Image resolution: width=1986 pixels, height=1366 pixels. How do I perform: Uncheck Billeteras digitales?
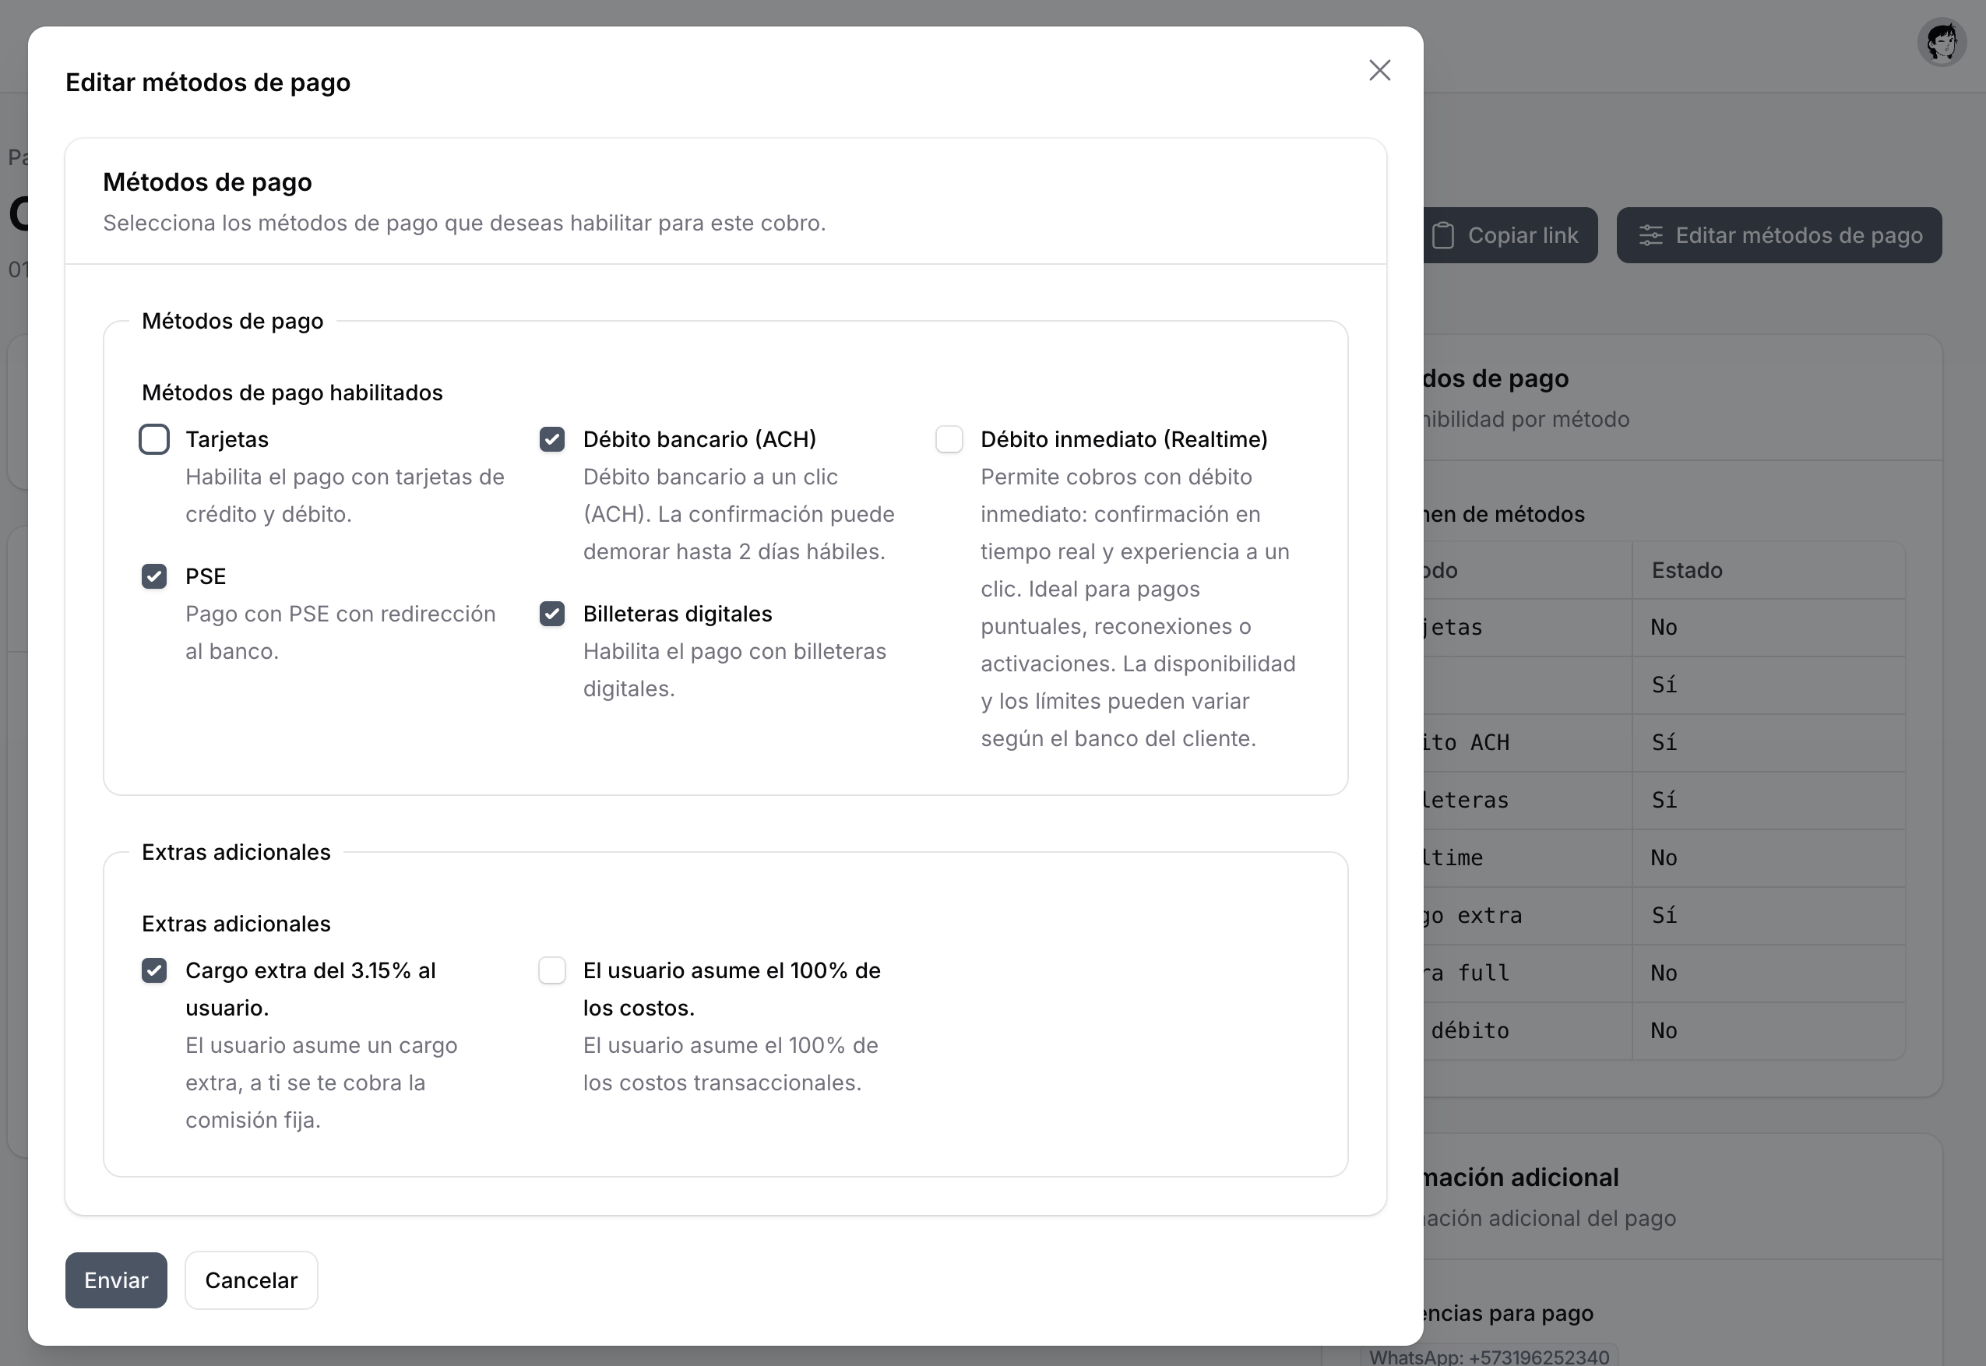pyautogui.click(x=552, y=614)
